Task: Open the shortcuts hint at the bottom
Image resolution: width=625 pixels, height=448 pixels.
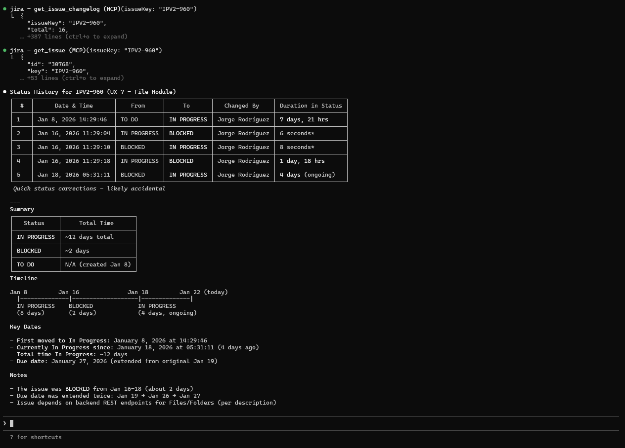Action: pyautogui.click(x=36, y=437)
